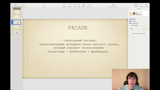Add a new slide with Добавить слайд

click(x=23, y=5)
